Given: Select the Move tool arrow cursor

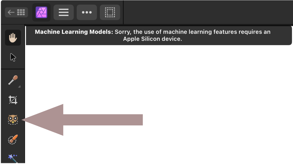Looking at the screenshot, I should coord(13,57).
